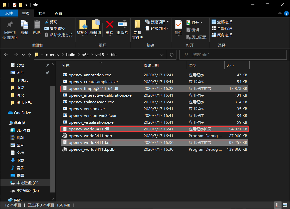Open the 文件 menu
Viewport: 290px width, 209px height.
(x=9, y=13)
